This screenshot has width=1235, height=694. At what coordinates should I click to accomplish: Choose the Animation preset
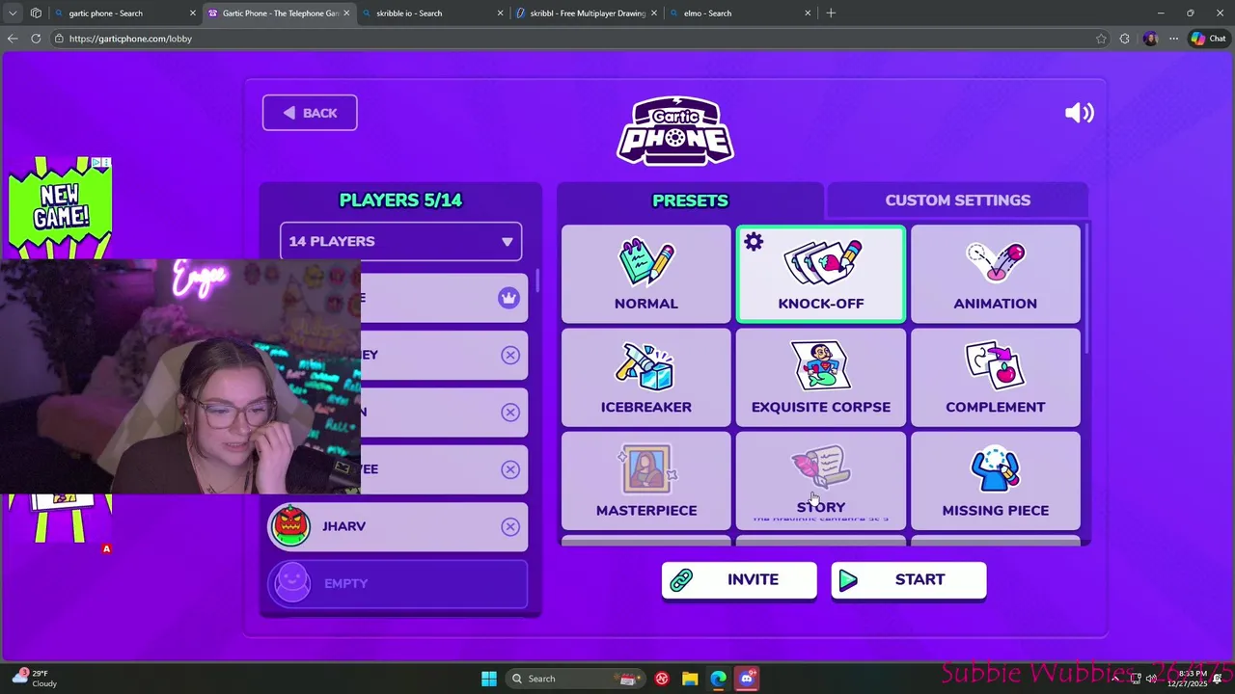[x=995, y=274]
